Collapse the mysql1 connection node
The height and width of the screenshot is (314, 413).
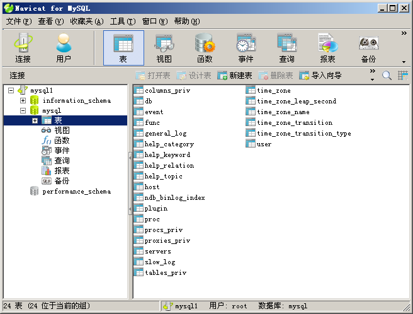(x=11, y=91)
